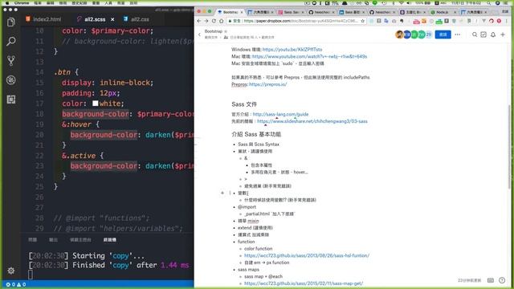This screenshot has width=514, height=289.
Task: Go back in the Chrome browser
Action: pyautogui.click(x=198, y=21)
